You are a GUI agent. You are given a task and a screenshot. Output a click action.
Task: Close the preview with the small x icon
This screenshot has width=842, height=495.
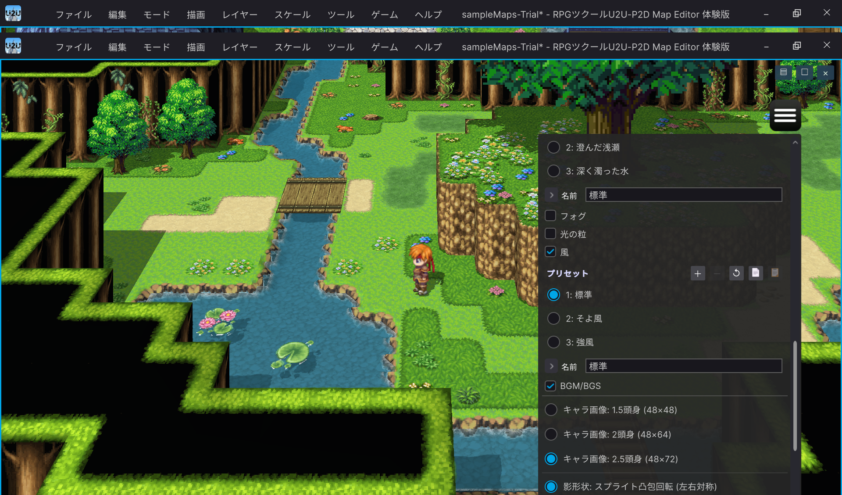click(x=825, y=73)
